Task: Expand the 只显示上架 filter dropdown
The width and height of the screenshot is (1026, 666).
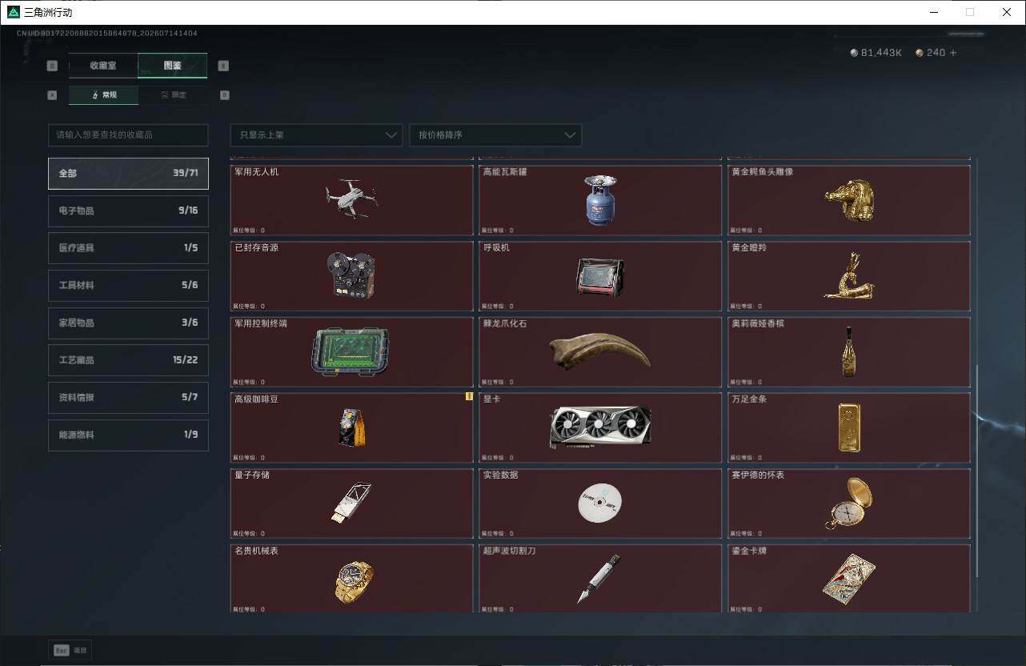Action: pos(316,134)
